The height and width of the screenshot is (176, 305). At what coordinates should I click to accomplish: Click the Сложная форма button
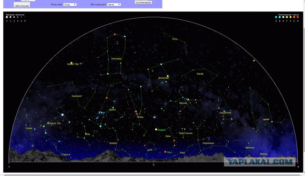point(143,2)
